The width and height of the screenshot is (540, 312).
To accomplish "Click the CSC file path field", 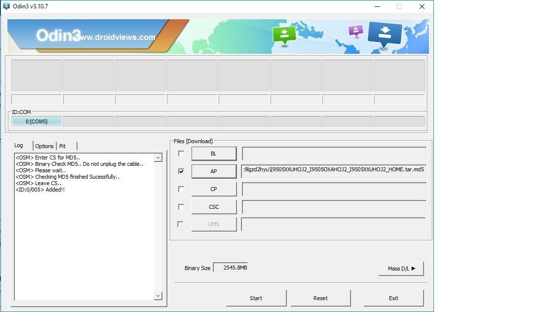I will point(334,207).
